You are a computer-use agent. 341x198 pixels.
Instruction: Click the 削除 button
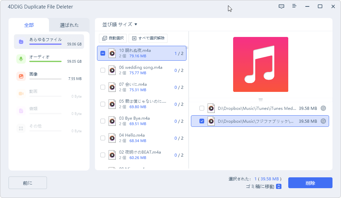tap(310, 183)
